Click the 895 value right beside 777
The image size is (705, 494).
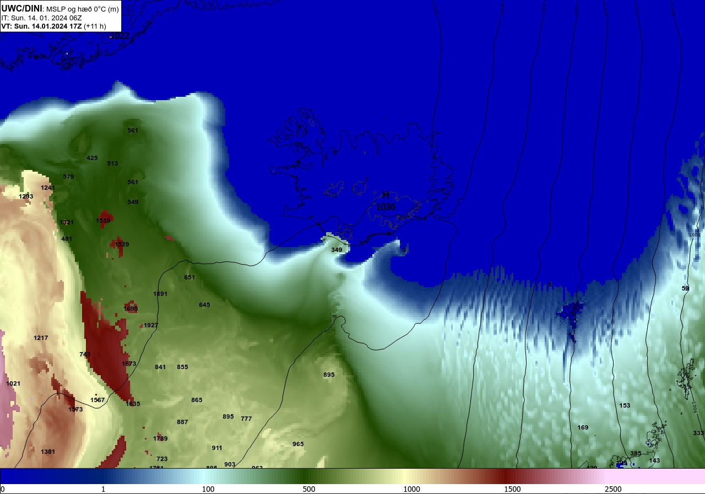[x=228, y=416]
